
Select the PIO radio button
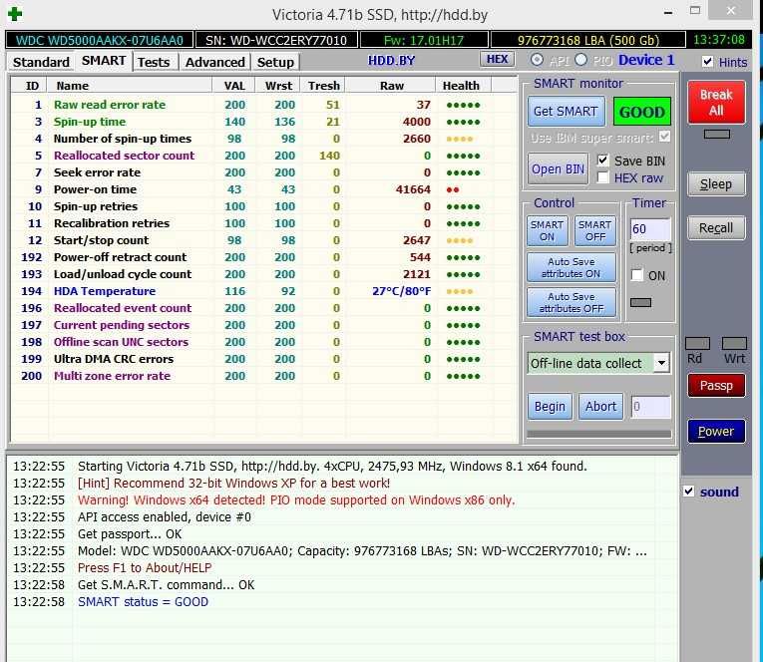(x=581, y=60)
